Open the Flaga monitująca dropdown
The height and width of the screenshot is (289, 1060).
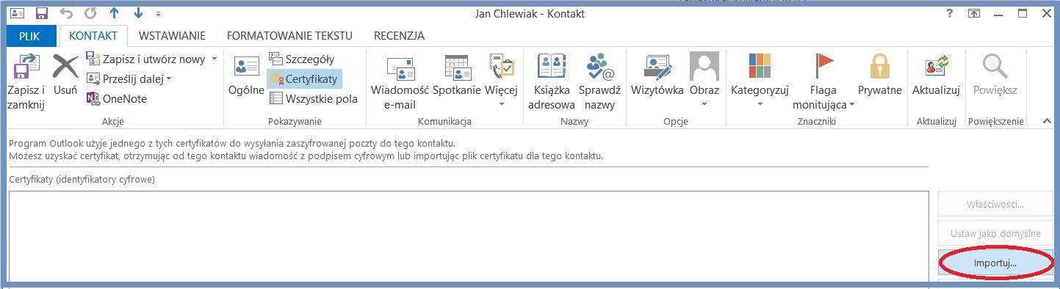tap(823, 82)
